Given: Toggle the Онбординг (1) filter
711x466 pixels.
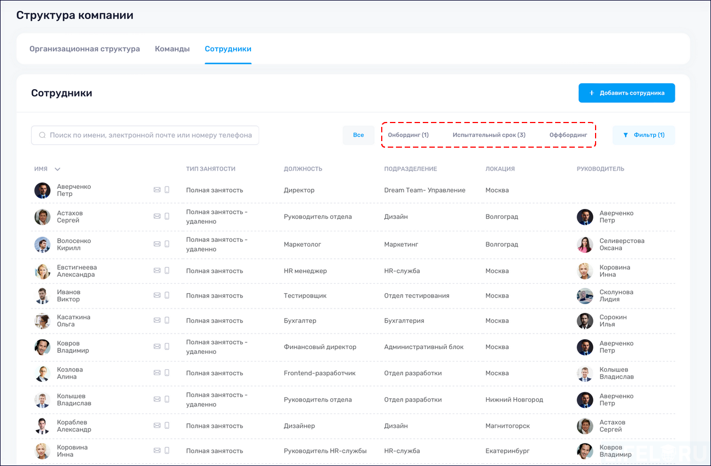Looking at the screenshot, I should click(408, 135).
